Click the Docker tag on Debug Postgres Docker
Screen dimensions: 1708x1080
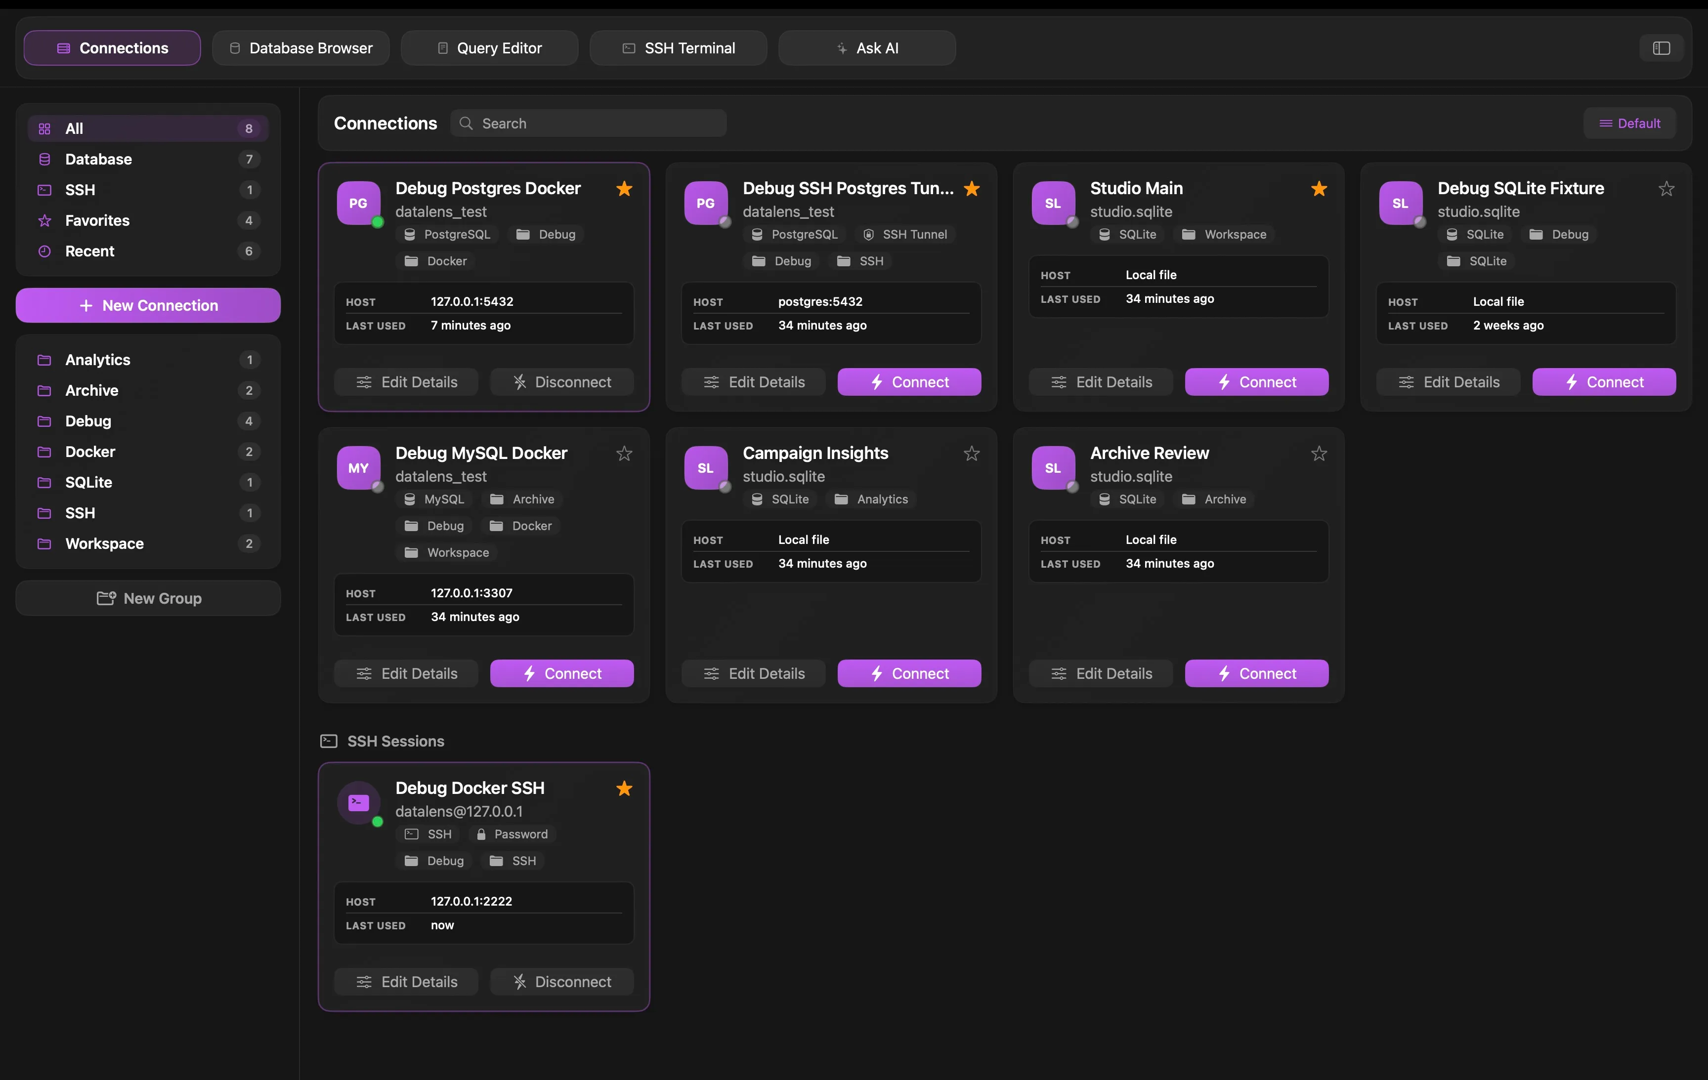(x=435, y=261)
